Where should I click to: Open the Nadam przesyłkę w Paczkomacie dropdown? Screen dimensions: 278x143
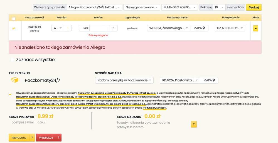(x=124, y=80)
